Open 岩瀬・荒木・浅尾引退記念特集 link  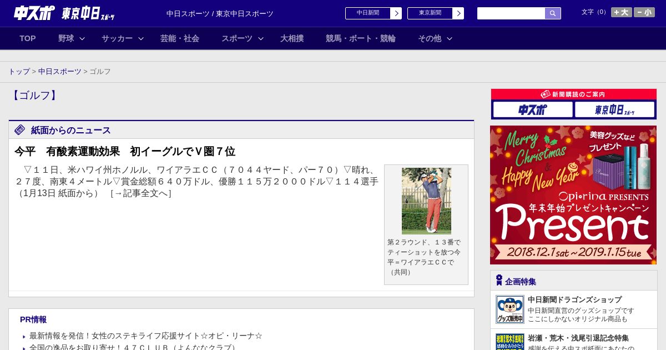pos(578,338)
